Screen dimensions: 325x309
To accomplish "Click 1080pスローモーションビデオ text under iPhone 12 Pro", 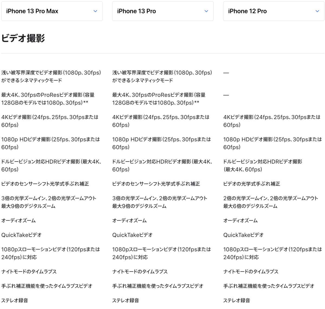I will point(273,253).
